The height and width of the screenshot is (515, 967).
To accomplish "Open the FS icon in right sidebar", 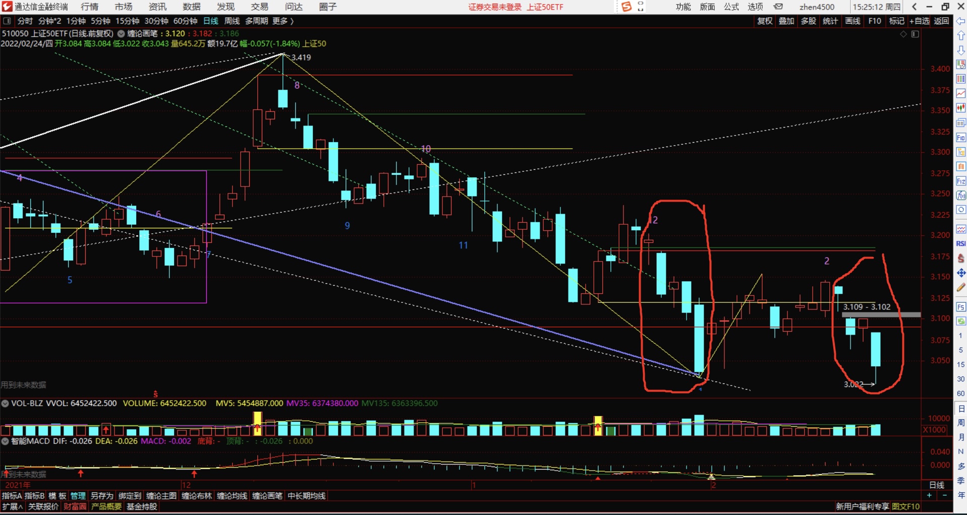I will click(x=961, y=306).
